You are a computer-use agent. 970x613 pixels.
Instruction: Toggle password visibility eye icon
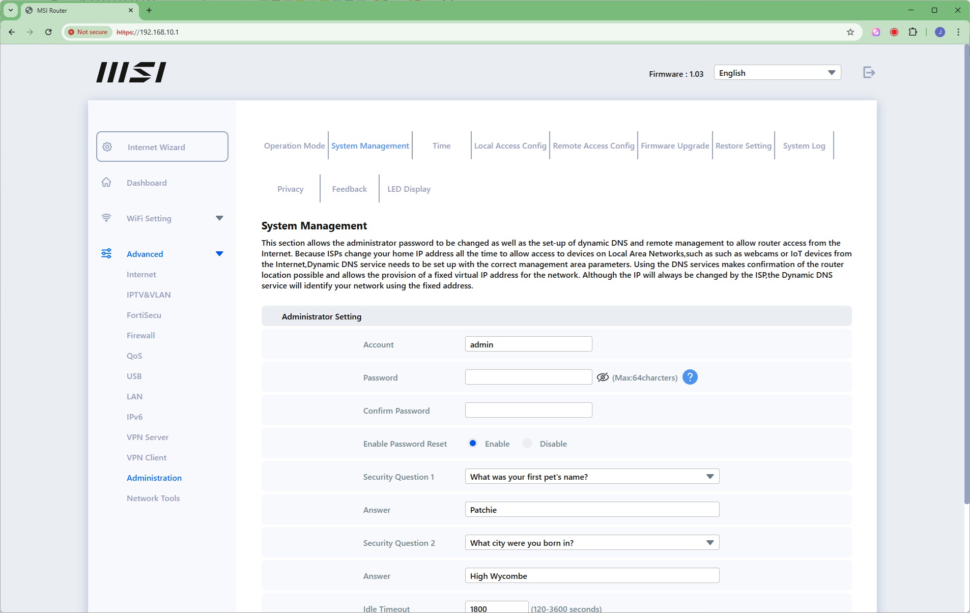point(603,377)
